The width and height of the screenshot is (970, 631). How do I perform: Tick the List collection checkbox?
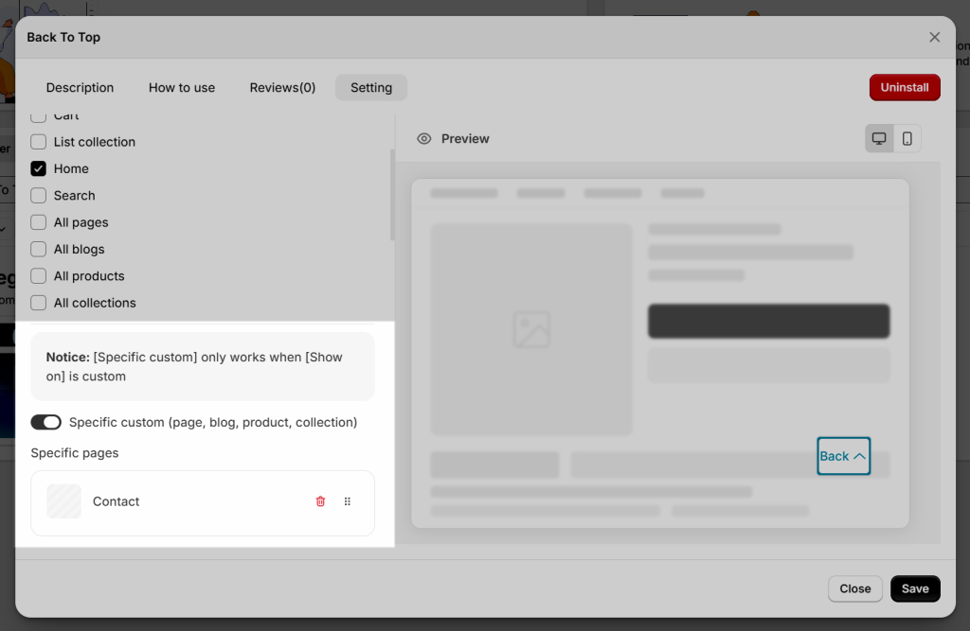click(x=38, y=142)
